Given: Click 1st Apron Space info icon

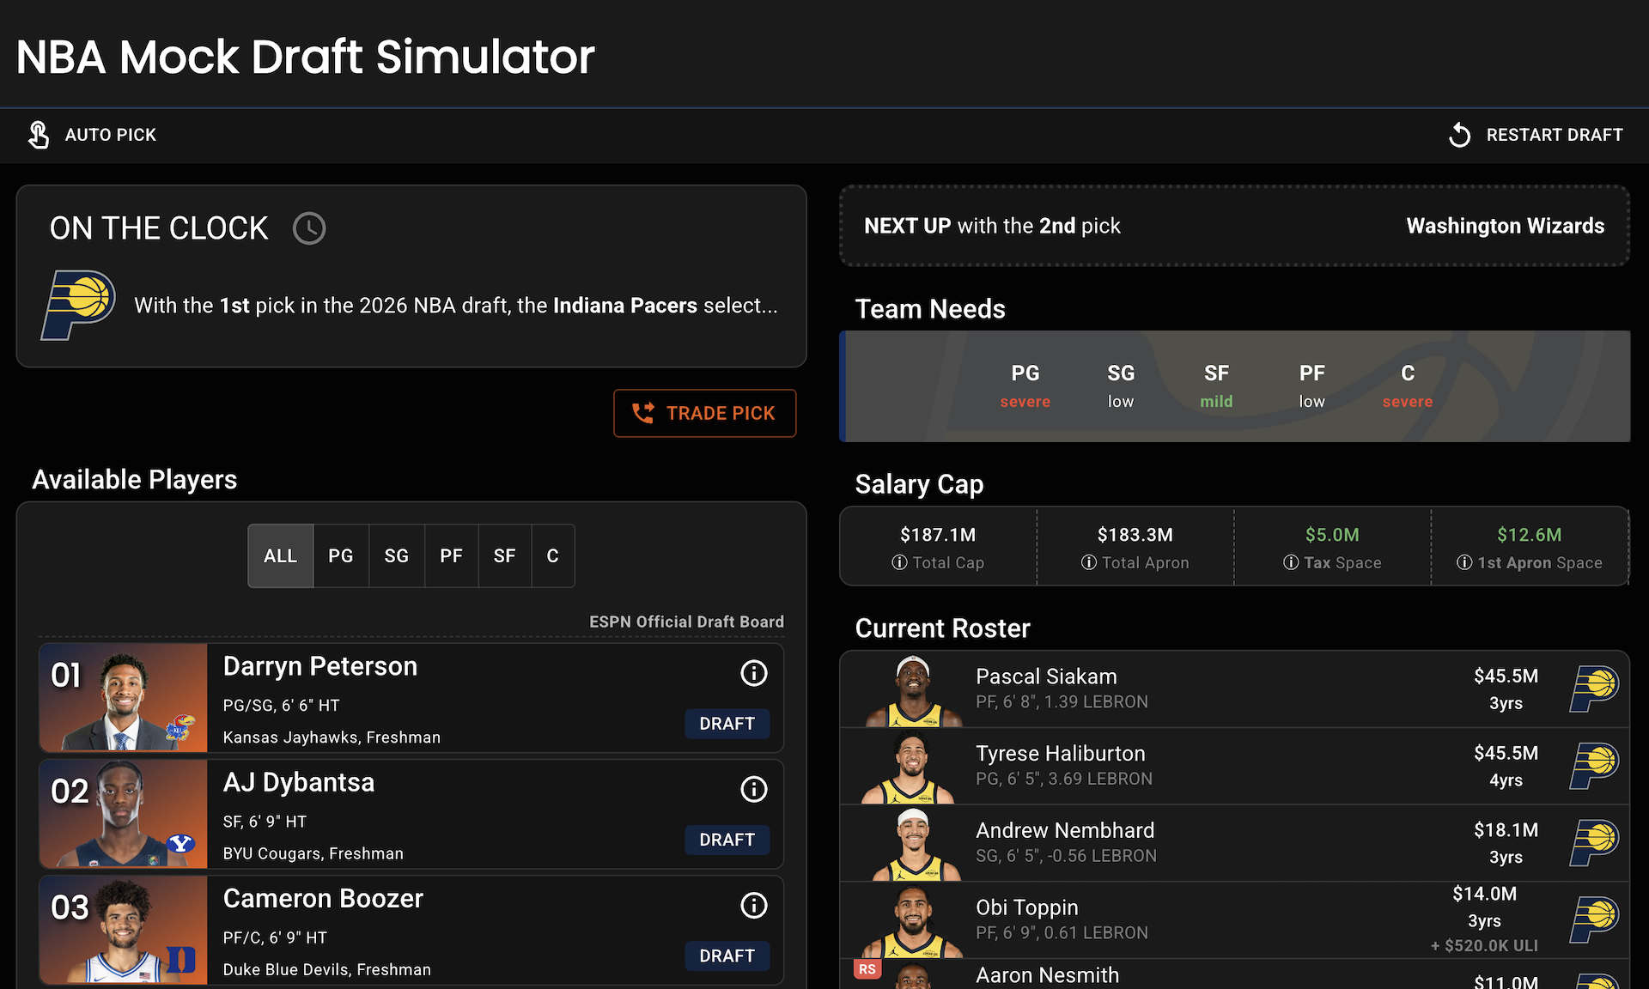Looking at the screenshot, I should [x=1463, y=562].
